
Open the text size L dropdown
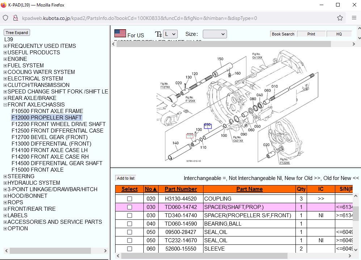click(x=170, y=34)
